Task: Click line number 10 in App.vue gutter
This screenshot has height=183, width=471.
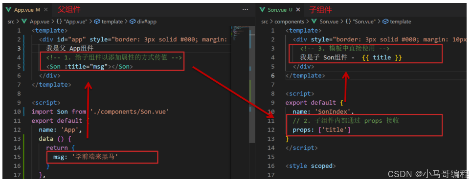Action: [x=17, y=111]
